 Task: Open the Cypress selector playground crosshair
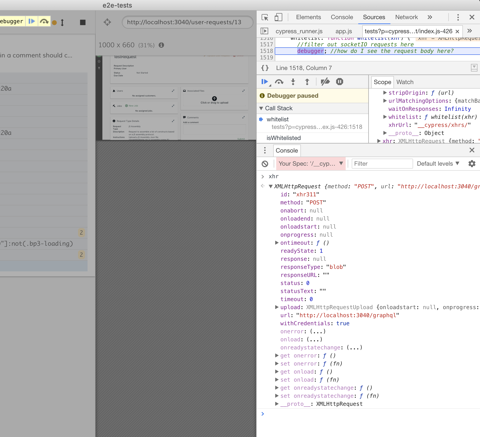107,22
